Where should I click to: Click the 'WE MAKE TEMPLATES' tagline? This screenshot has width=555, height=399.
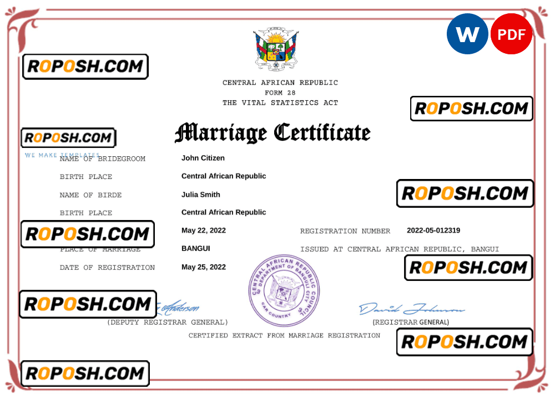click(x=62, y=155)
